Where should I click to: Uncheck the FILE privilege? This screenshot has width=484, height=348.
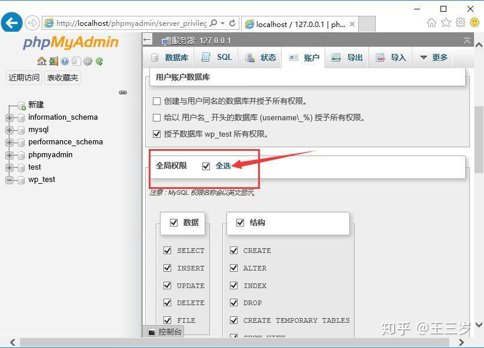tap(167, 320)
